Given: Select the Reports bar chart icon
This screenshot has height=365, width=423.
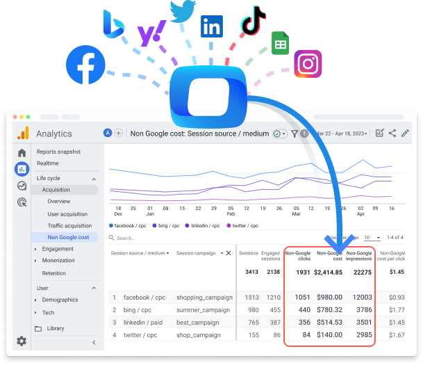Looking at the screenshot, I should coord(22,169).
